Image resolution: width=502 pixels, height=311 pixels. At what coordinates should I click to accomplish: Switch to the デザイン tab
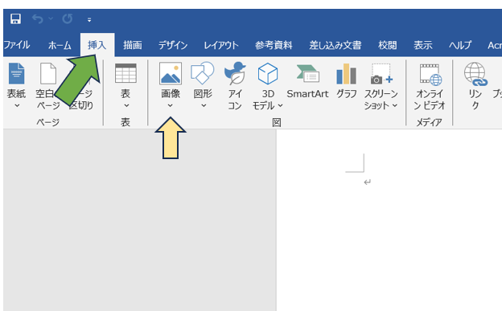pyautogui.click(x=173, y=45)
